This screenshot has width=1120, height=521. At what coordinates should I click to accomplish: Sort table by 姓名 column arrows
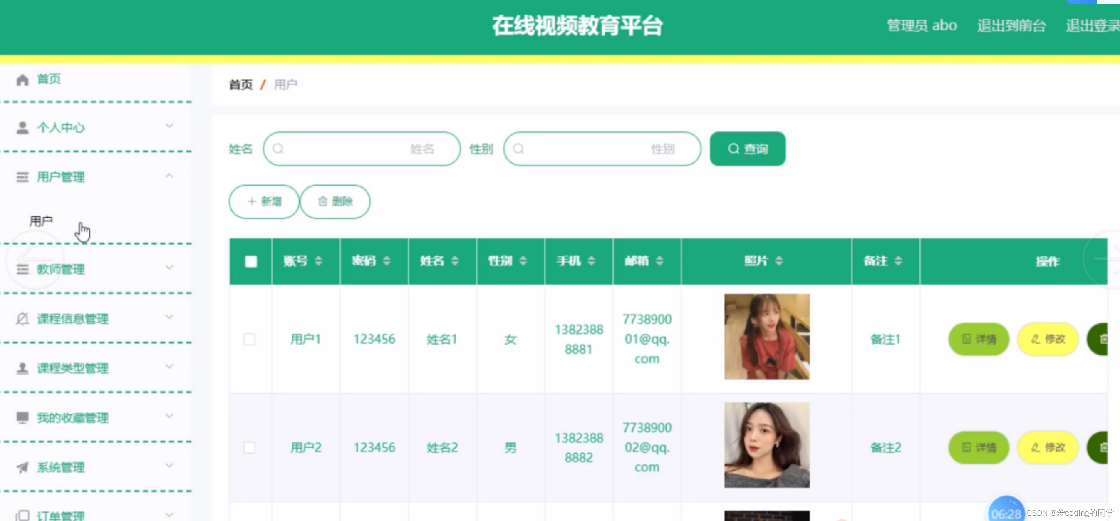tap(455, 260)
